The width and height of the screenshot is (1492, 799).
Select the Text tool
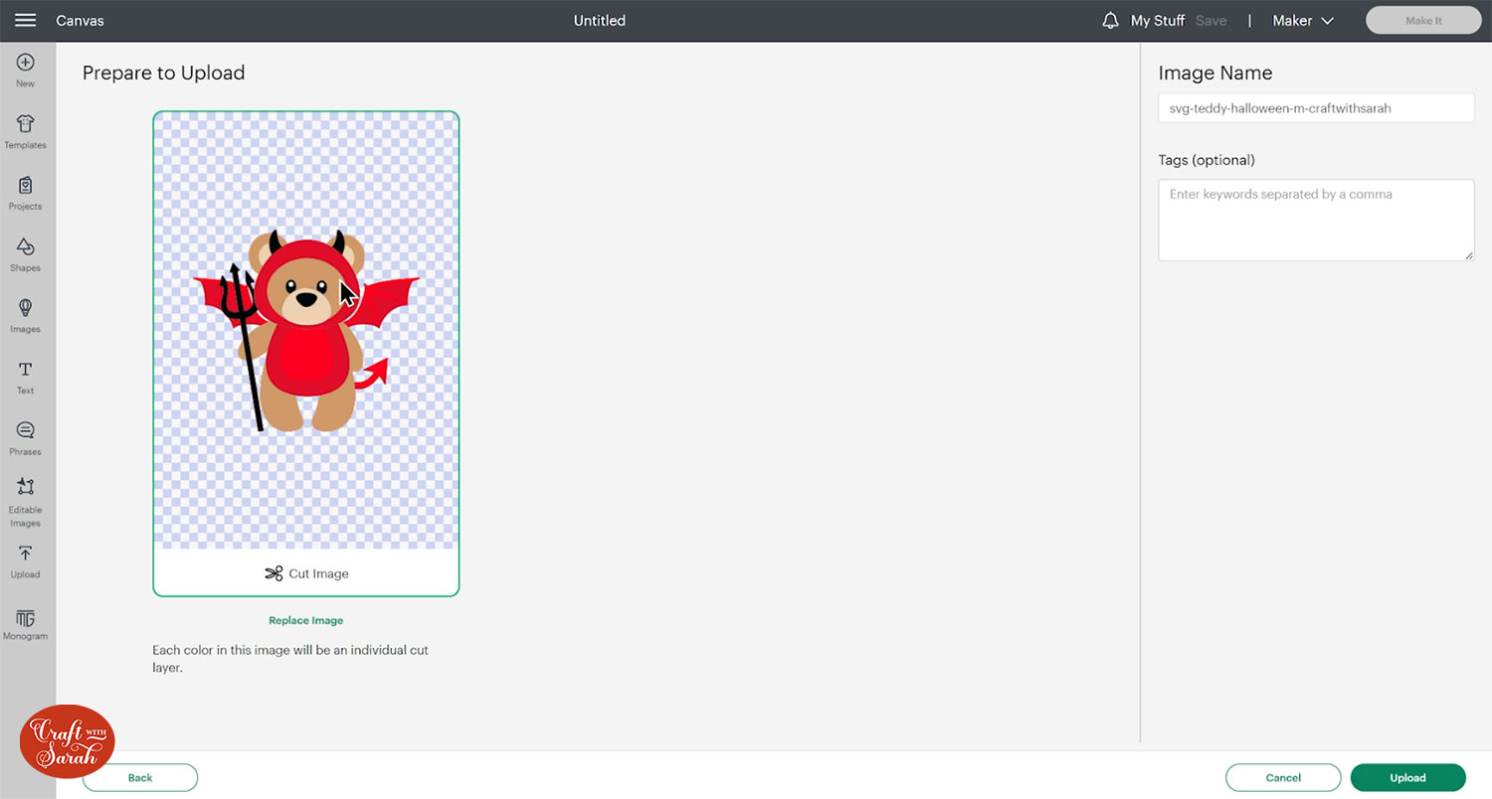point(26,378)
